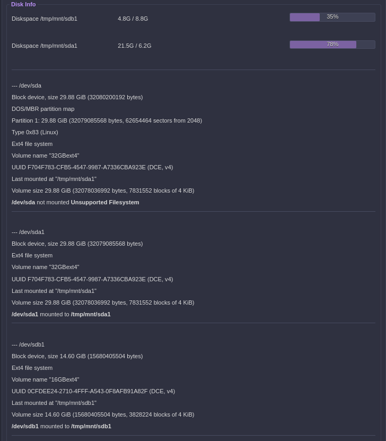The height and width of the screenshot is (441, 386).
Task: Click the bold /dev/sda1 device name
Action: coord(25,314)
